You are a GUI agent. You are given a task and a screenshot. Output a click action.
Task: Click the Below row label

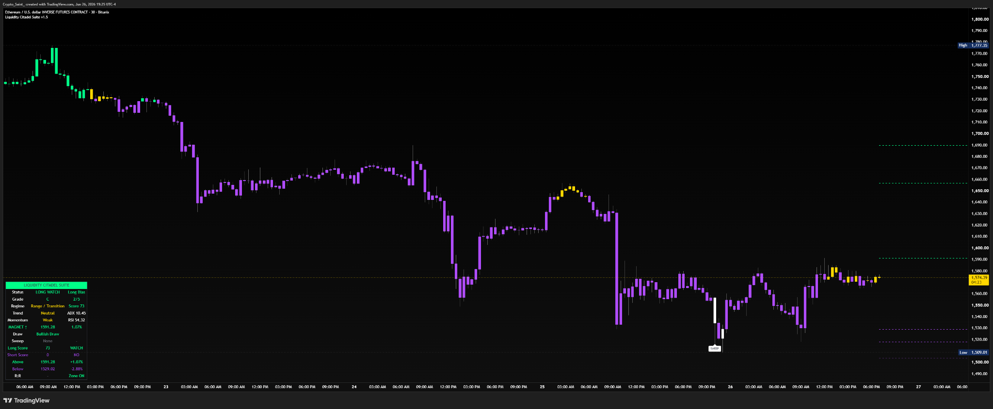(18, 369)
